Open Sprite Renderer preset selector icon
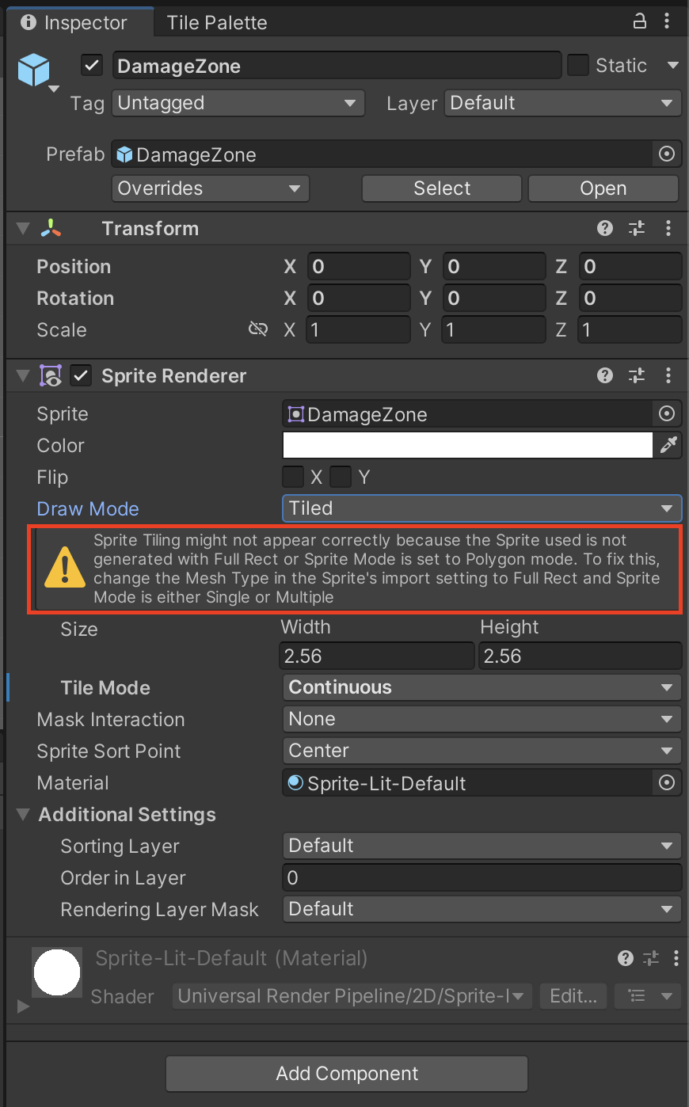 pyautogui.click(x=637, y=376)
